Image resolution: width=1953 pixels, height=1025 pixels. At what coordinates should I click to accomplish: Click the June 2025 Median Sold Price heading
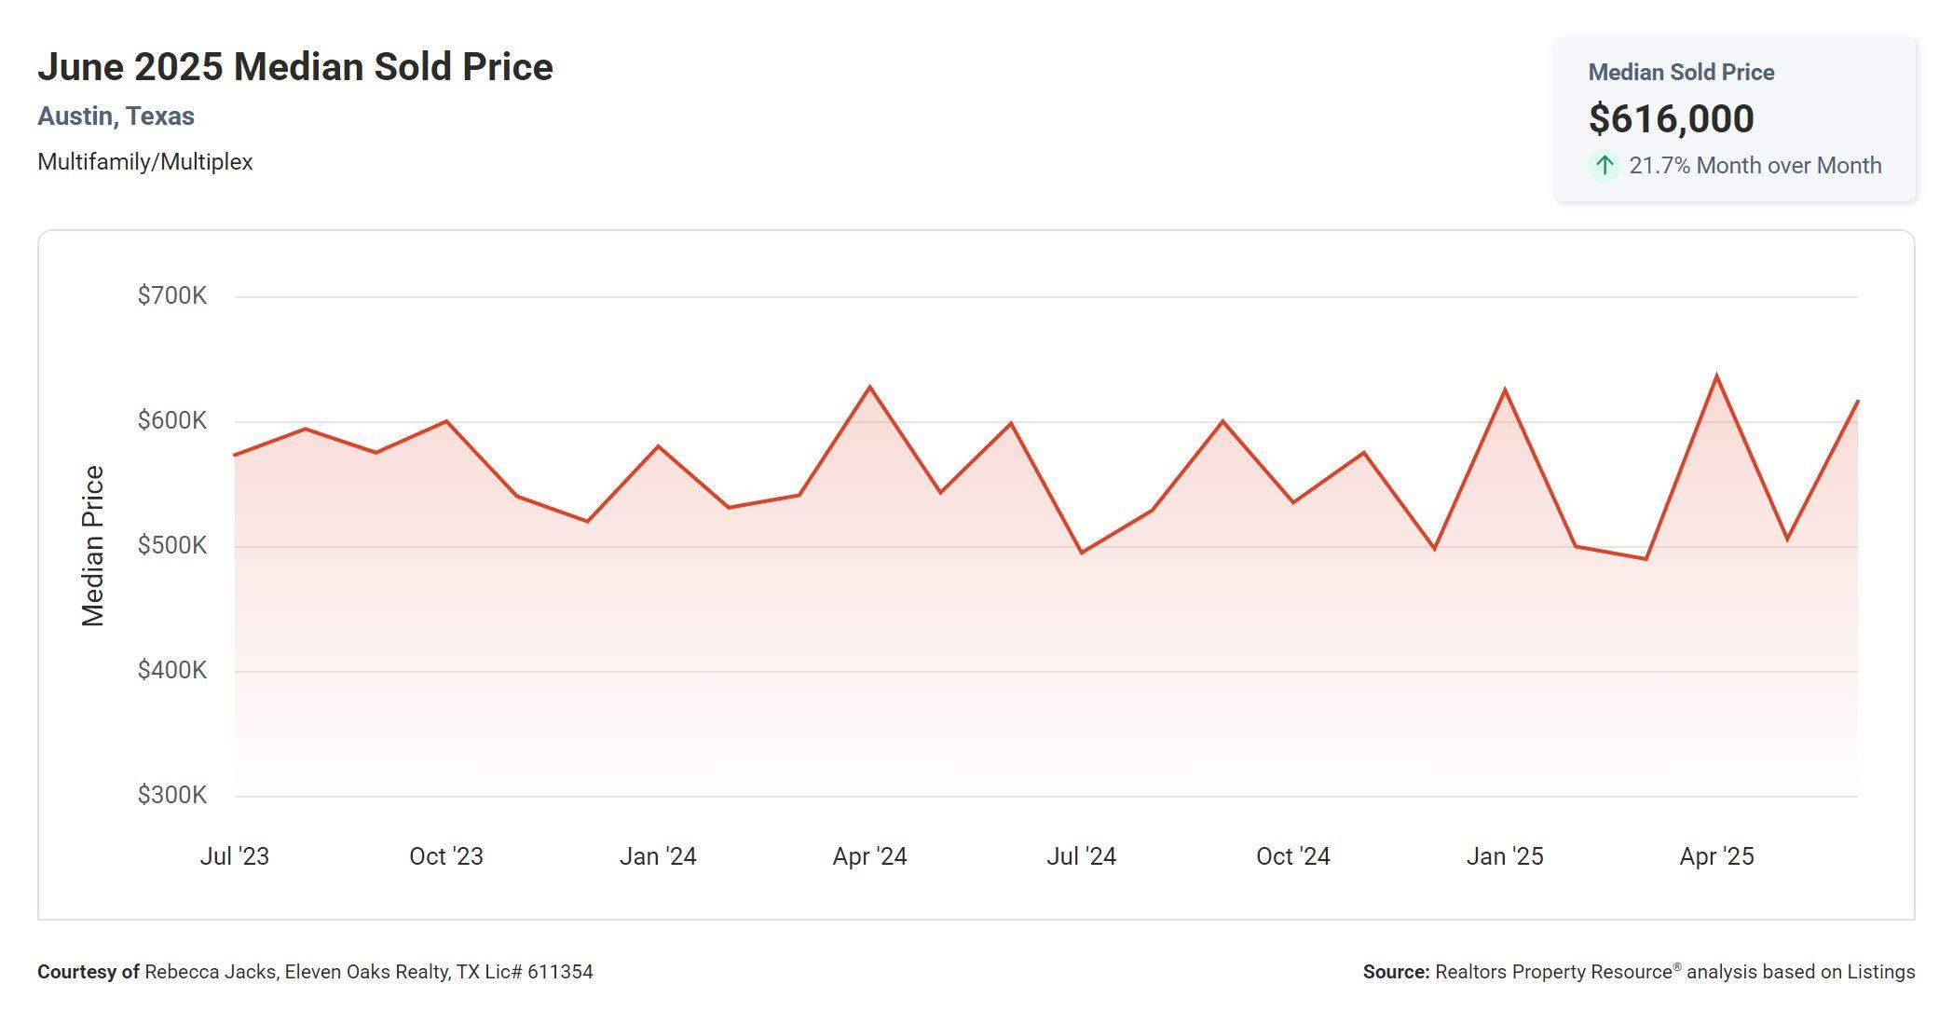294,67
